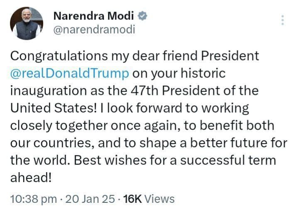Open the @narendramodi handle link

pos(94,30)
